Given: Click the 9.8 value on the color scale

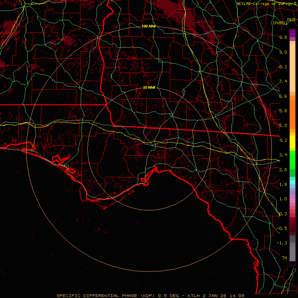Looking at the screenshot, I should point(283,37).
